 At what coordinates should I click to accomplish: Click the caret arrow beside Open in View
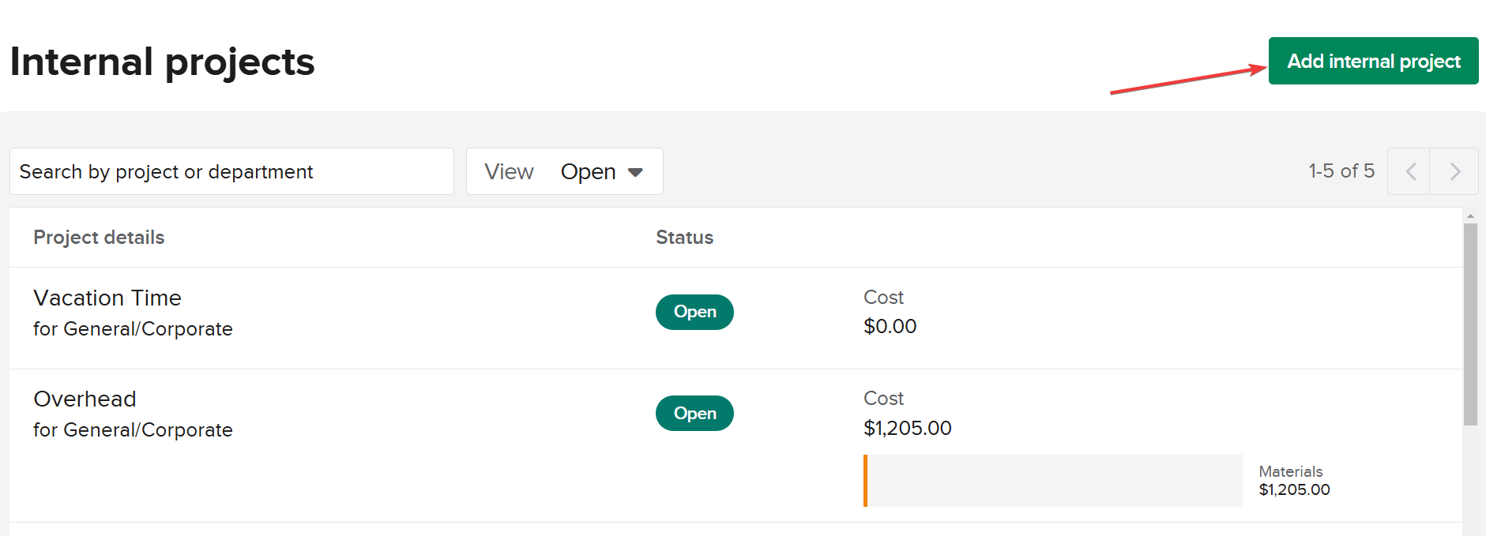click(635, 172)
